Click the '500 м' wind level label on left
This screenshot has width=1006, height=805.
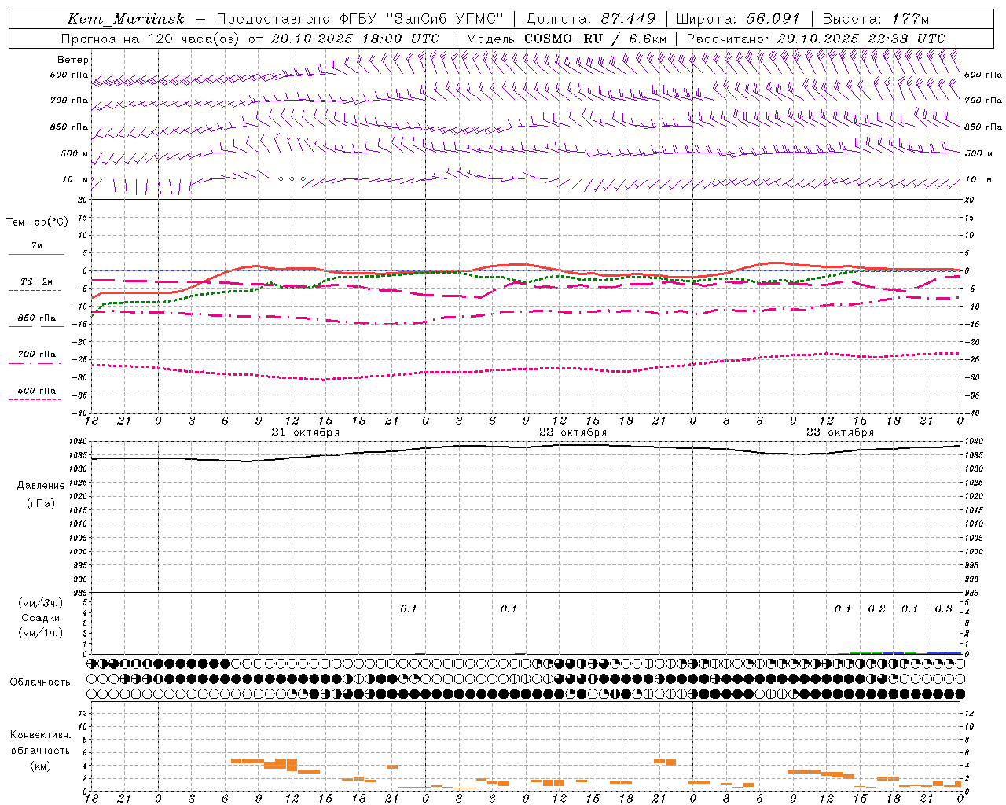(x=75, y=153)
